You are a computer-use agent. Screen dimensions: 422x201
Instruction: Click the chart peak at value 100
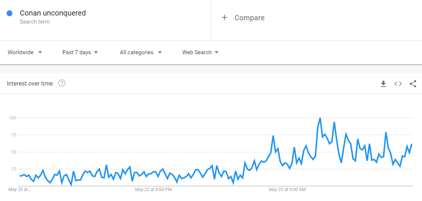pyautogui.click(x=320, y=118)
